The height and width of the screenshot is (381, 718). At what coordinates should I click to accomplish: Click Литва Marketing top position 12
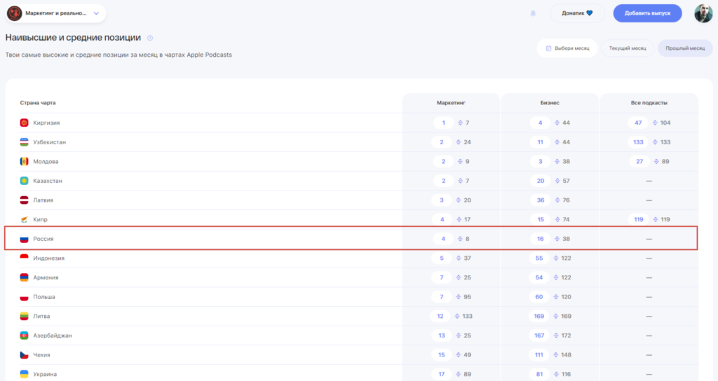pyautogui.click(x=440, y=316)
